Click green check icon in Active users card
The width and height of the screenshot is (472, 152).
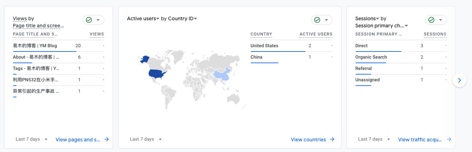(317, 20)
